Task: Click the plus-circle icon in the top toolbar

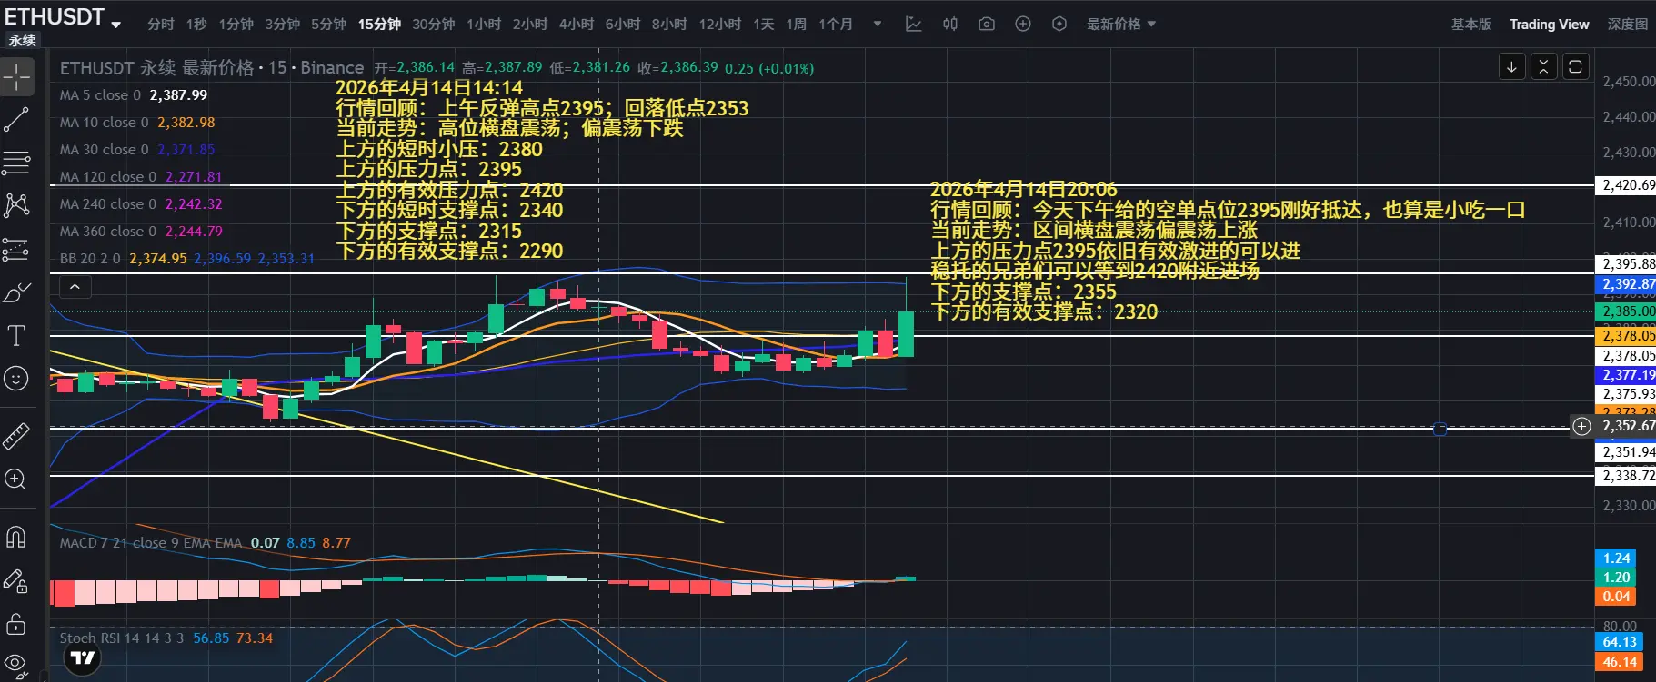Action: pos(1023,25)
